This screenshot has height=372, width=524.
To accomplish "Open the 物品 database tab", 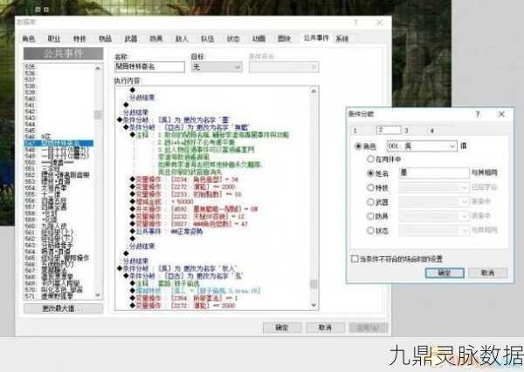I will coord(105,38).
